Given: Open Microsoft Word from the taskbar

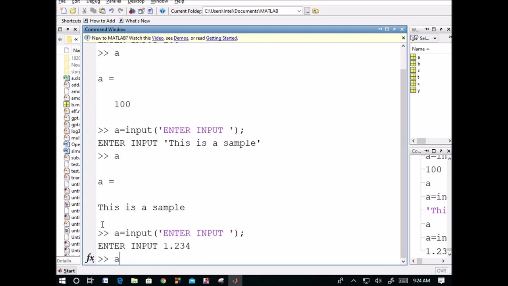Looking at the screenshot, I should [105, 281].
